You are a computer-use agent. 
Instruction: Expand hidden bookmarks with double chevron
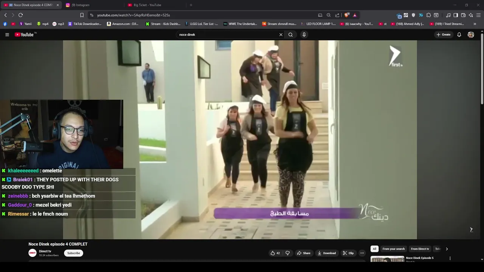tap(475, 24)
